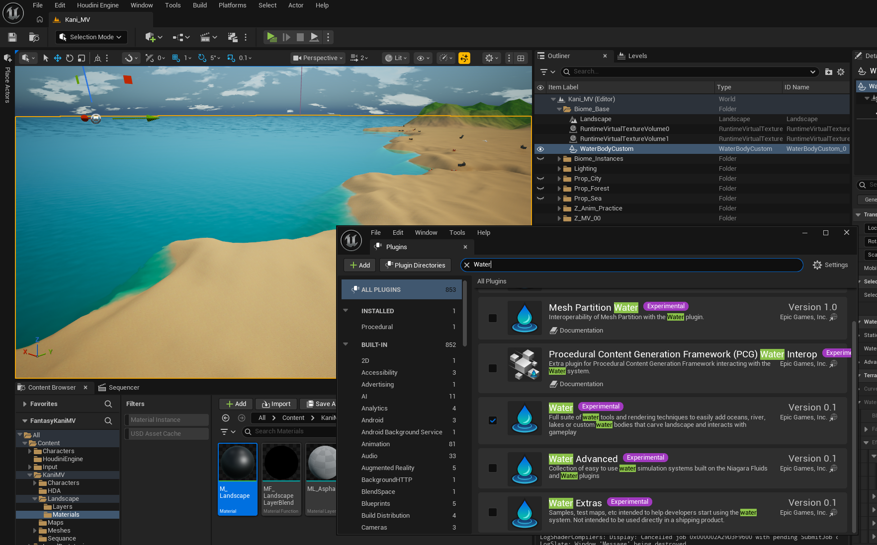Activate the Rotate gizmo tool

(x=70, y=58)
